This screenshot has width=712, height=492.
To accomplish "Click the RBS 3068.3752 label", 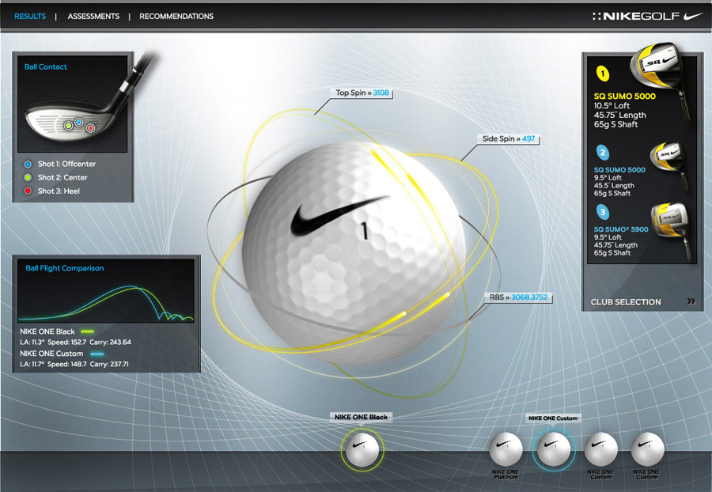I will click(x=518, y=297).
